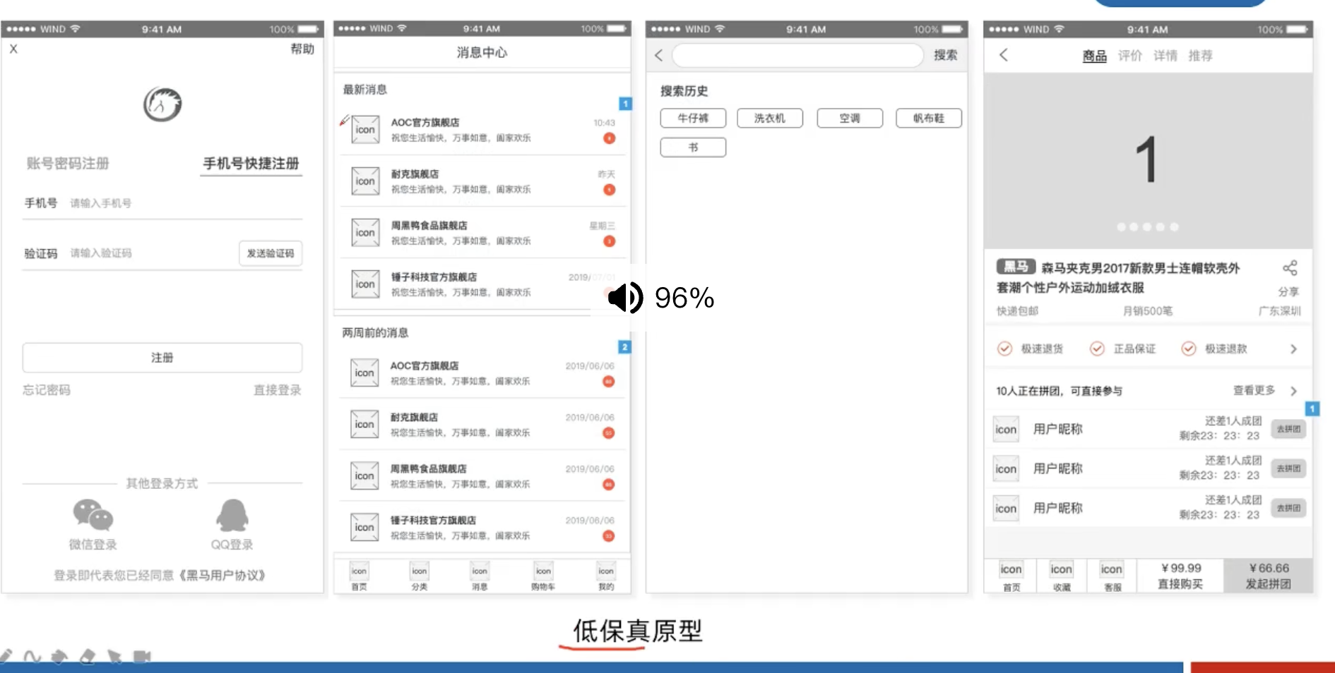Switch to the 账号密码注册 tab

(x=68, y=164)
